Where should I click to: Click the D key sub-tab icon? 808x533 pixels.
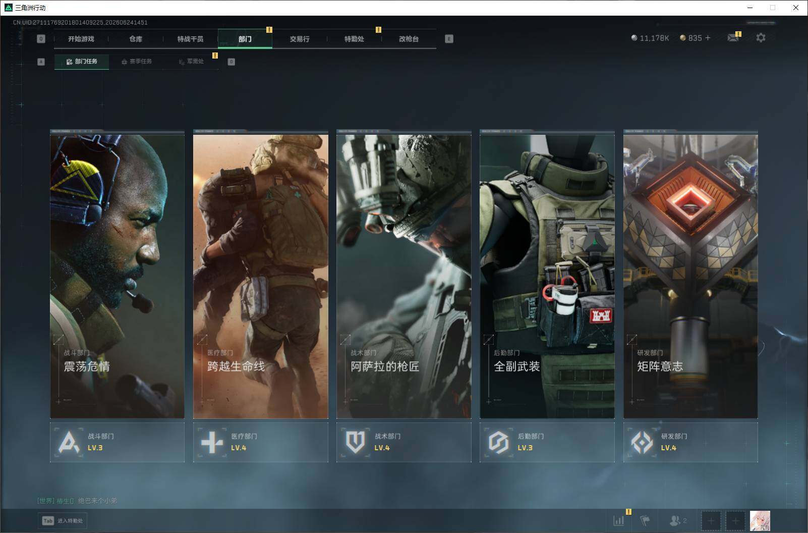point(232,62)
